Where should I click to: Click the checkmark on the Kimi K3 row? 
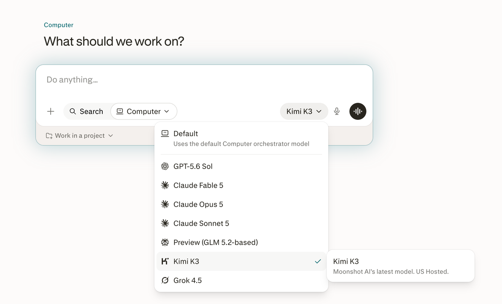tap(318, 261)
